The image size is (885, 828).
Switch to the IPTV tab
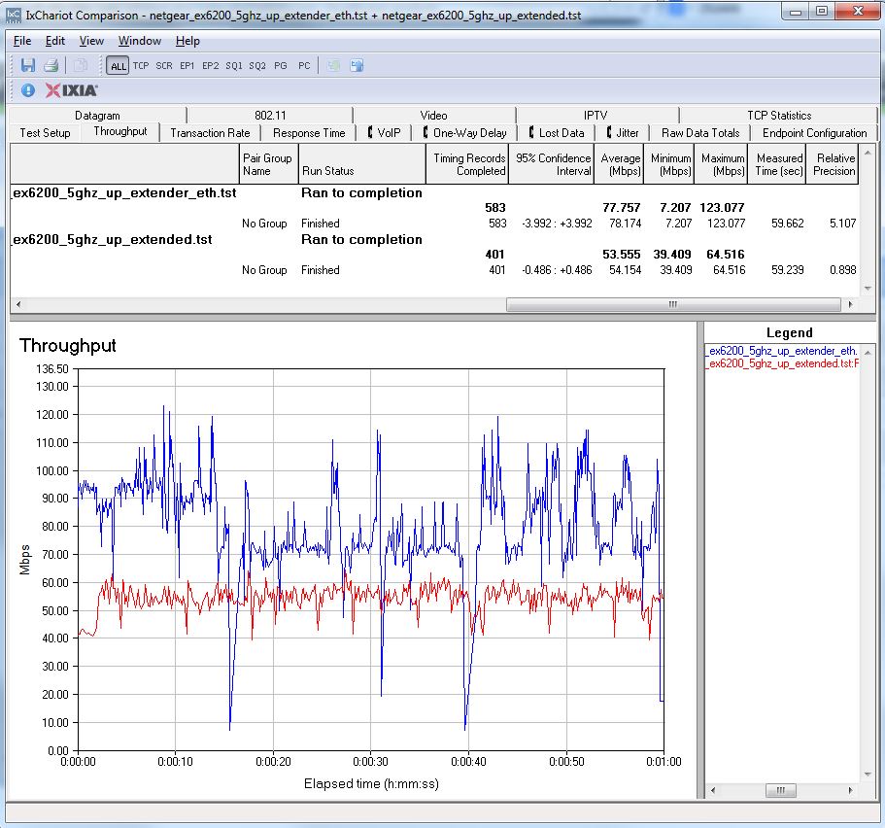pos(596,116)
